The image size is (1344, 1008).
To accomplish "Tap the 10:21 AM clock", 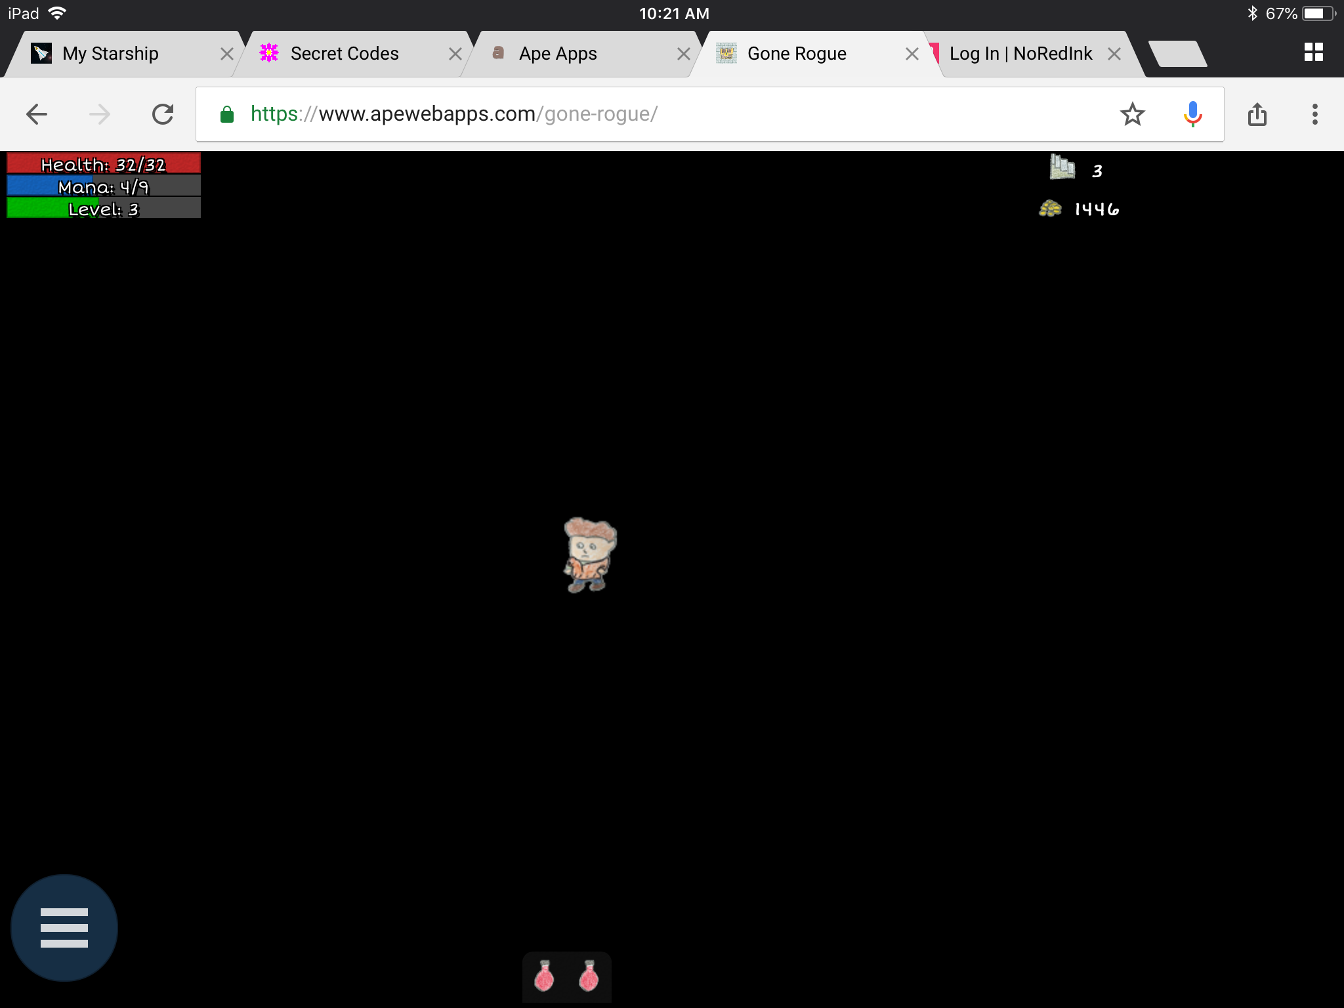I will click(x=674, y=13).
